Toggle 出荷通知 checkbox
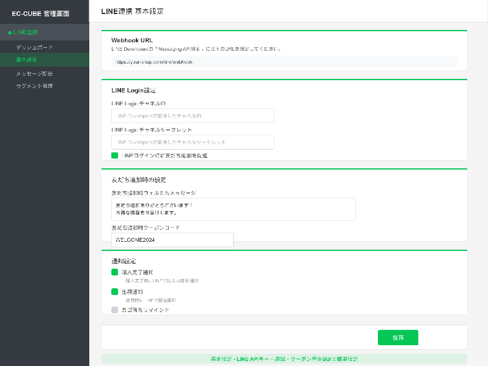 pos(114,291)
